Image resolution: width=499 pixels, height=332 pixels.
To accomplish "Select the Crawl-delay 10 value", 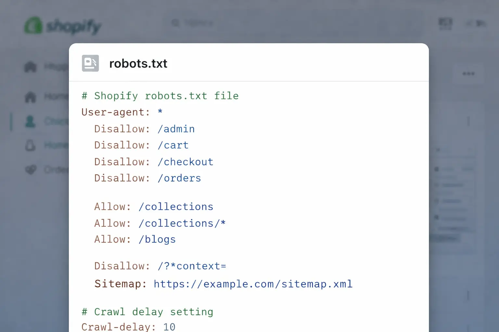I will [169, 327].
